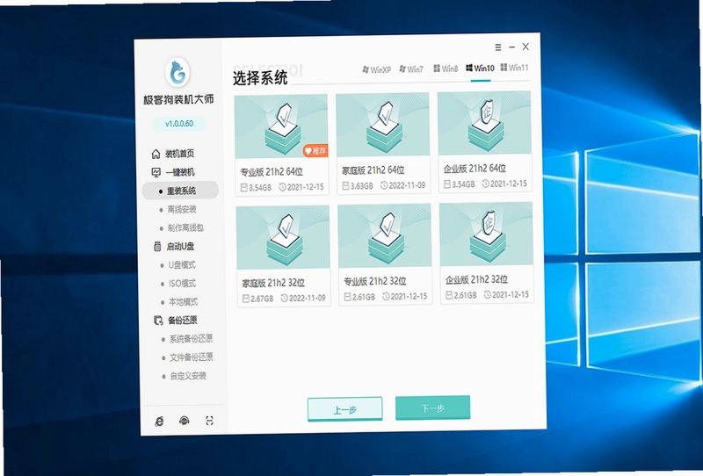Open ISO模式 in the sidebar
The image size is (703, 476).
tap(182, 284)
